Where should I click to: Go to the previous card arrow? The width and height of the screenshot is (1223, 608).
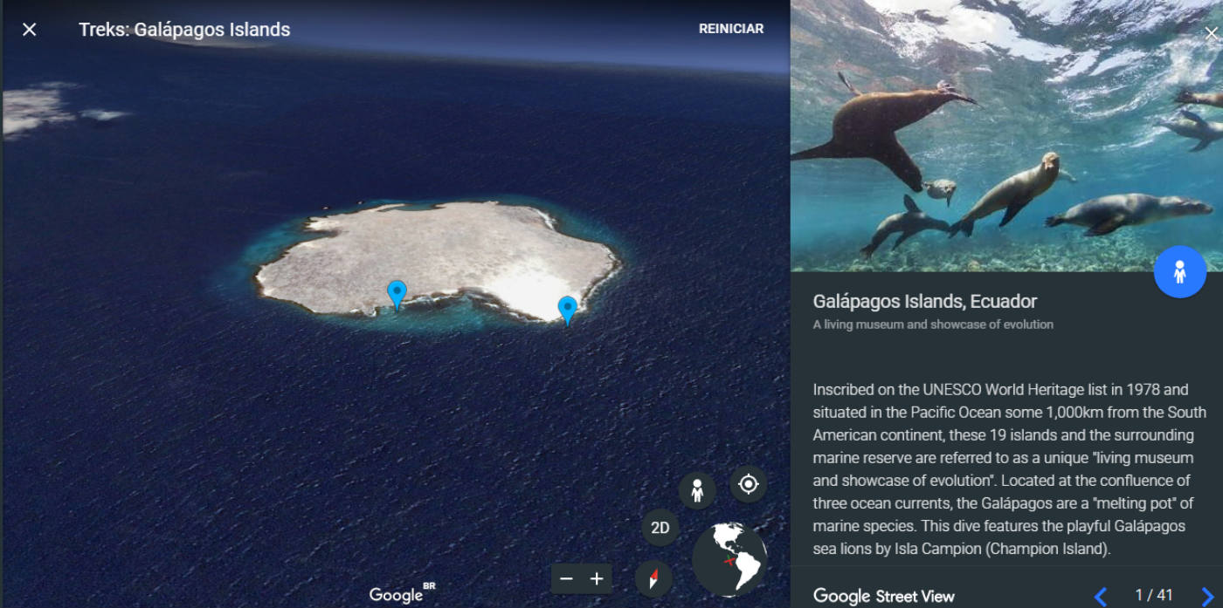1101,597
